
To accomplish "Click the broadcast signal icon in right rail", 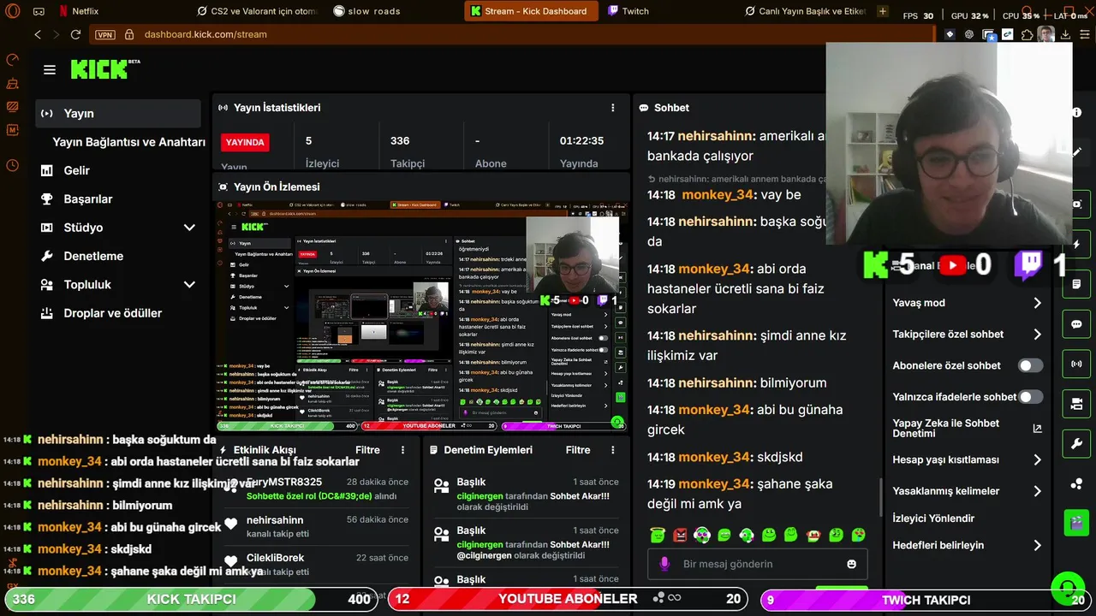I will pyautogui.click(x=1076, y=364).
